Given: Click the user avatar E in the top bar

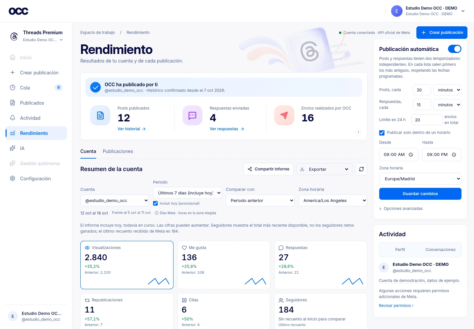Looking at the screenshot, I should pos(397,11).
